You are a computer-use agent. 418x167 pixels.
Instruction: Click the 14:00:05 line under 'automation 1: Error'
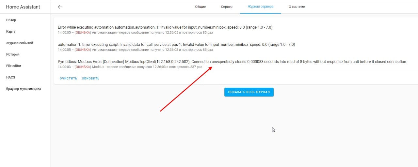pyautogui.click(x=135, y=50)
